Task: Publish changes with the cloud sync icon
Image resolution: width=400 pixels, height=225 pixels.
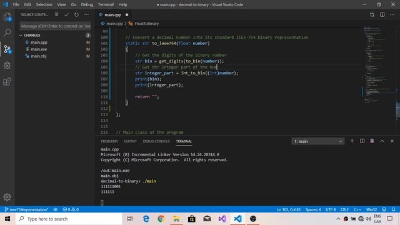Action: coord(56,209)
